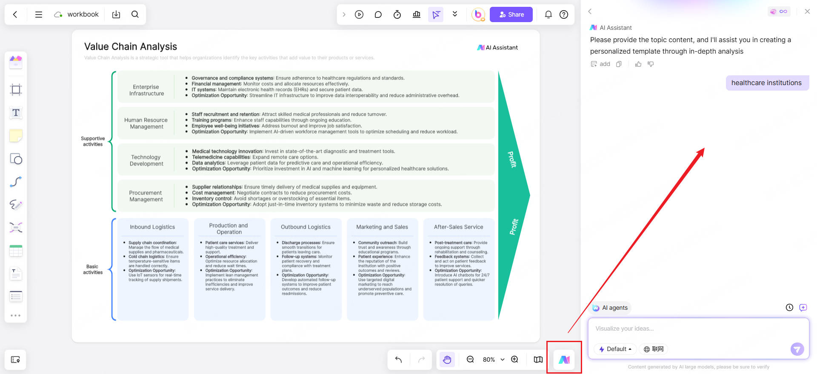Copy the AI assistant reply

coord(619,64)
